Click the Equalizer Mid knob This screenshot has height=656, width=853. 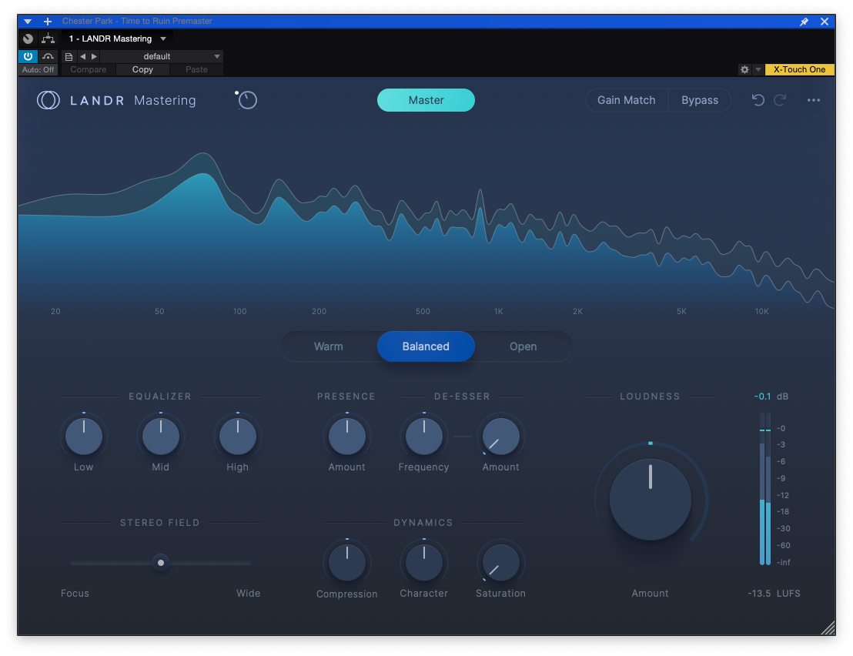(160, 436)
